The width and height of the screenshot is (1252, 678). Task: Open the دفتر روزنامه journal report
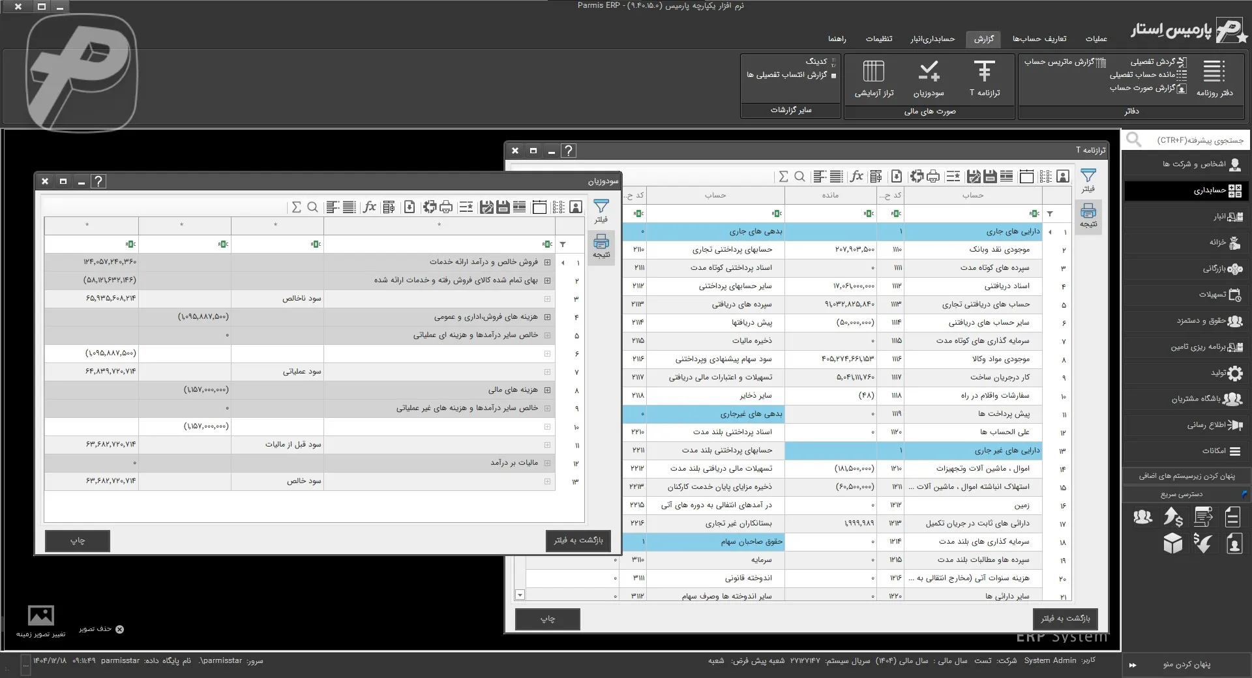pyautogui.click(x=1214, y=78)
